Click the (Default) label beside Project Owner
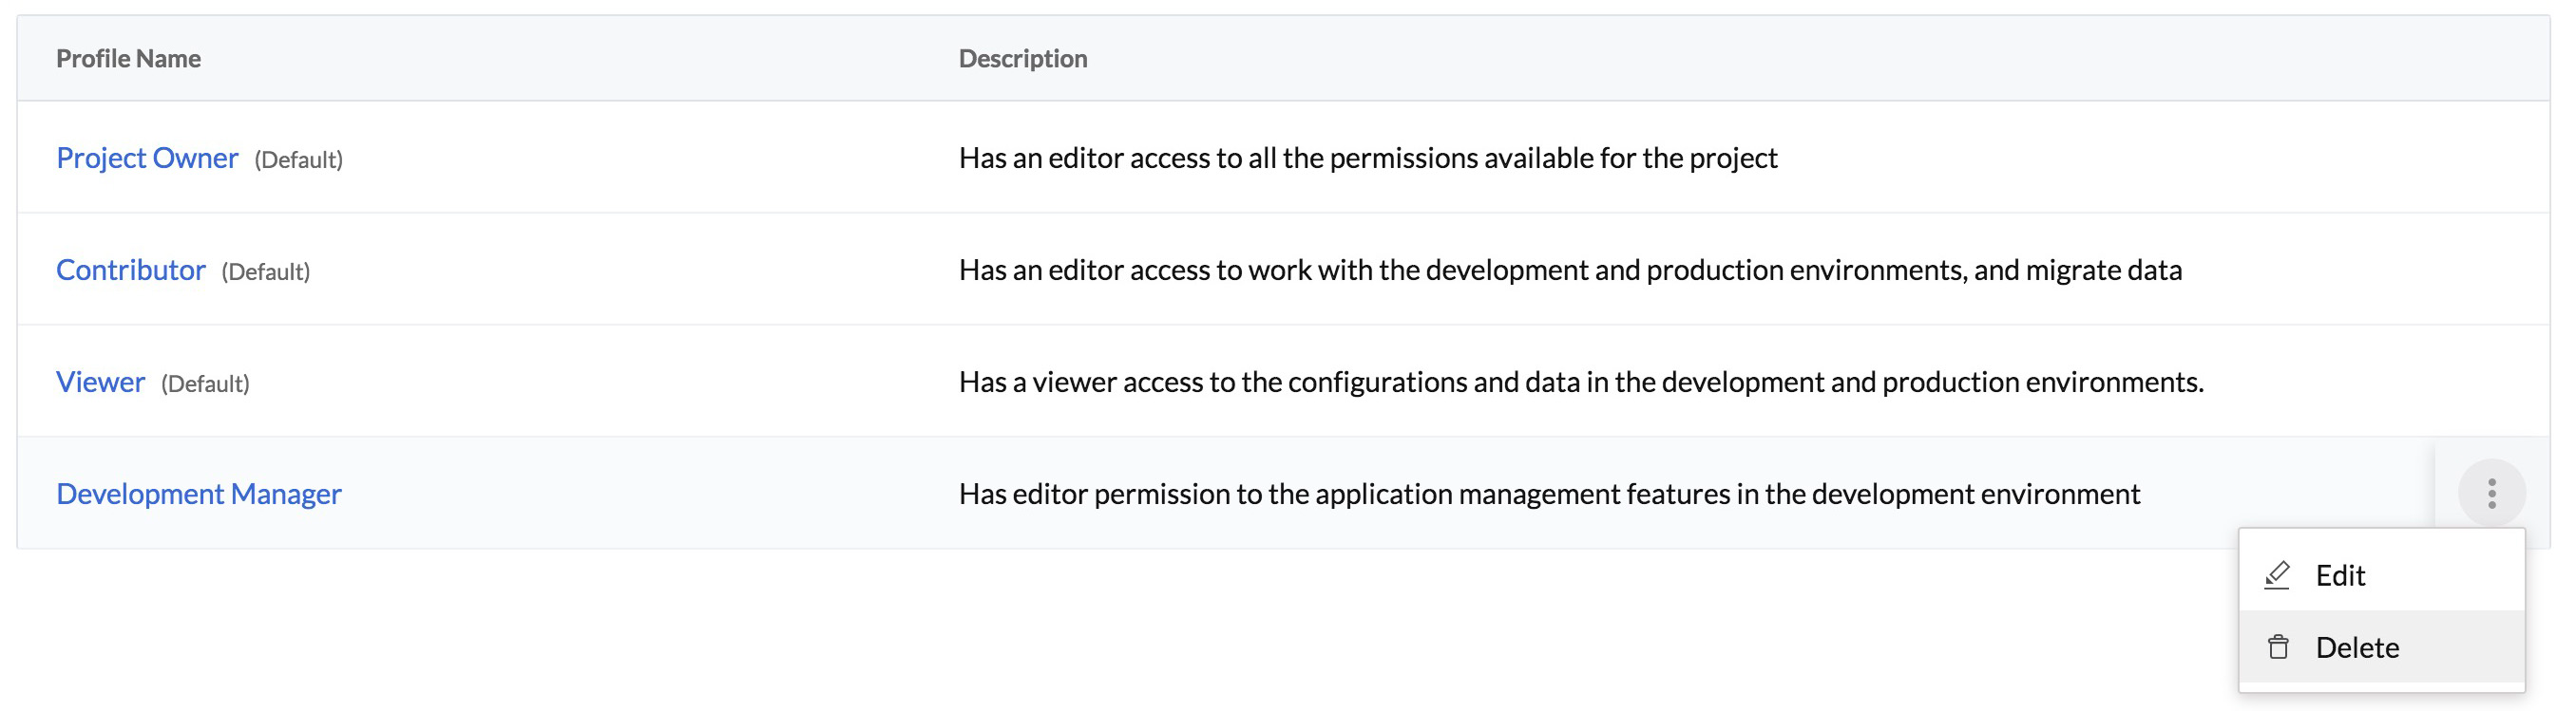This screenshot has height=711, width=2576. coord(298,159)
